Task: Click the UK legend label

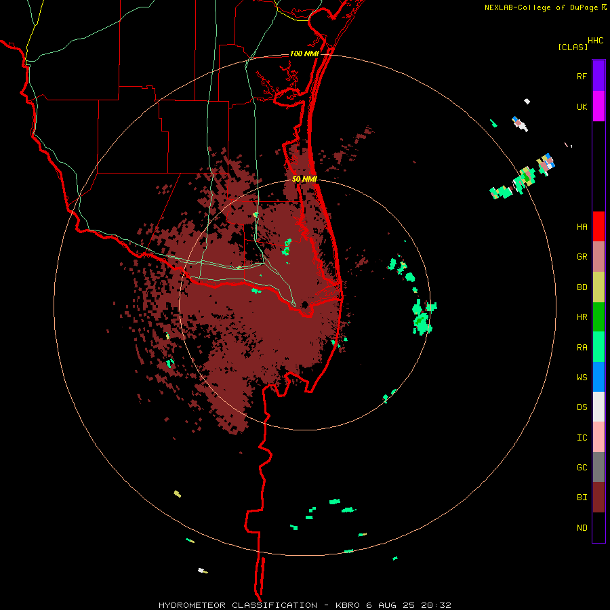Action: pyautogui.click(x=582, y=107)
